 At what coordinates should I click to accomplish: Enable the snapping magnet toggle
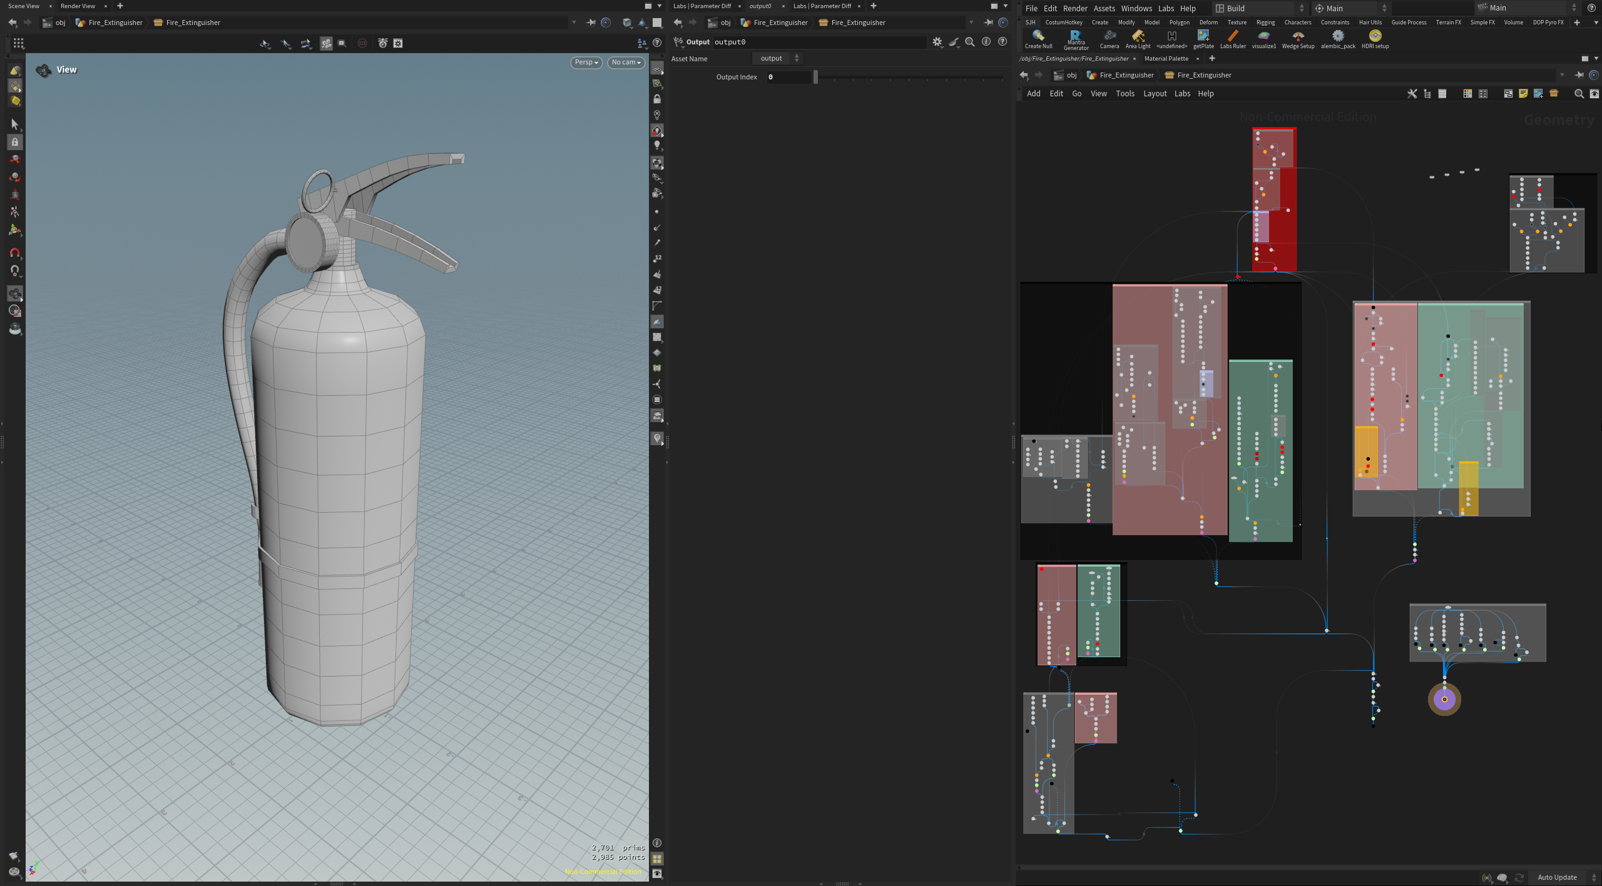(15, 253)
